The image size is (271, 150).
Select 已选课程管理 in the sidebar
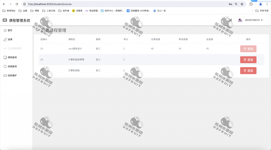[x=16, y=48]
